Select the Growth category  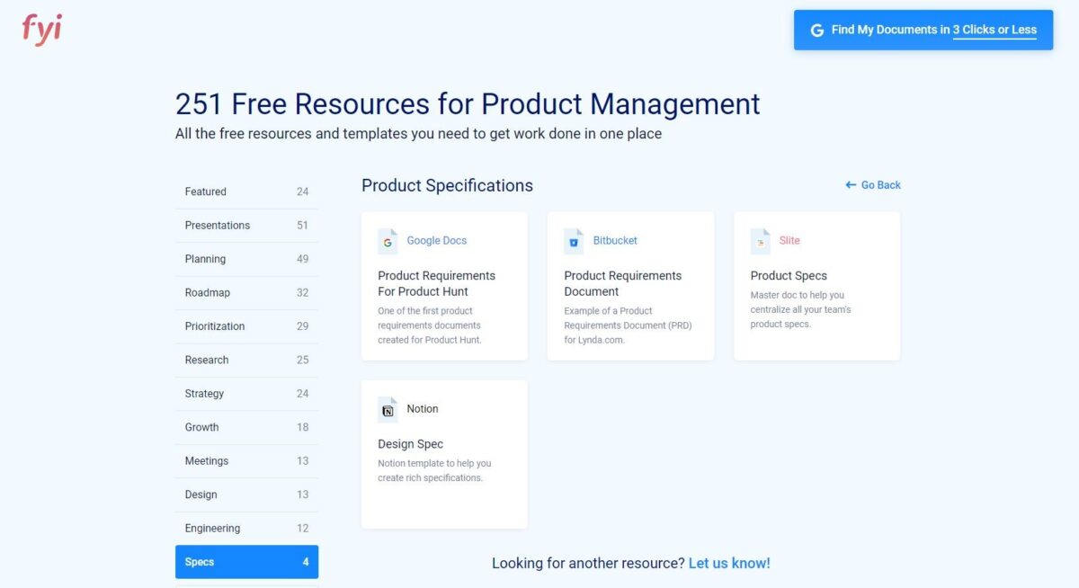coord(246,427)
